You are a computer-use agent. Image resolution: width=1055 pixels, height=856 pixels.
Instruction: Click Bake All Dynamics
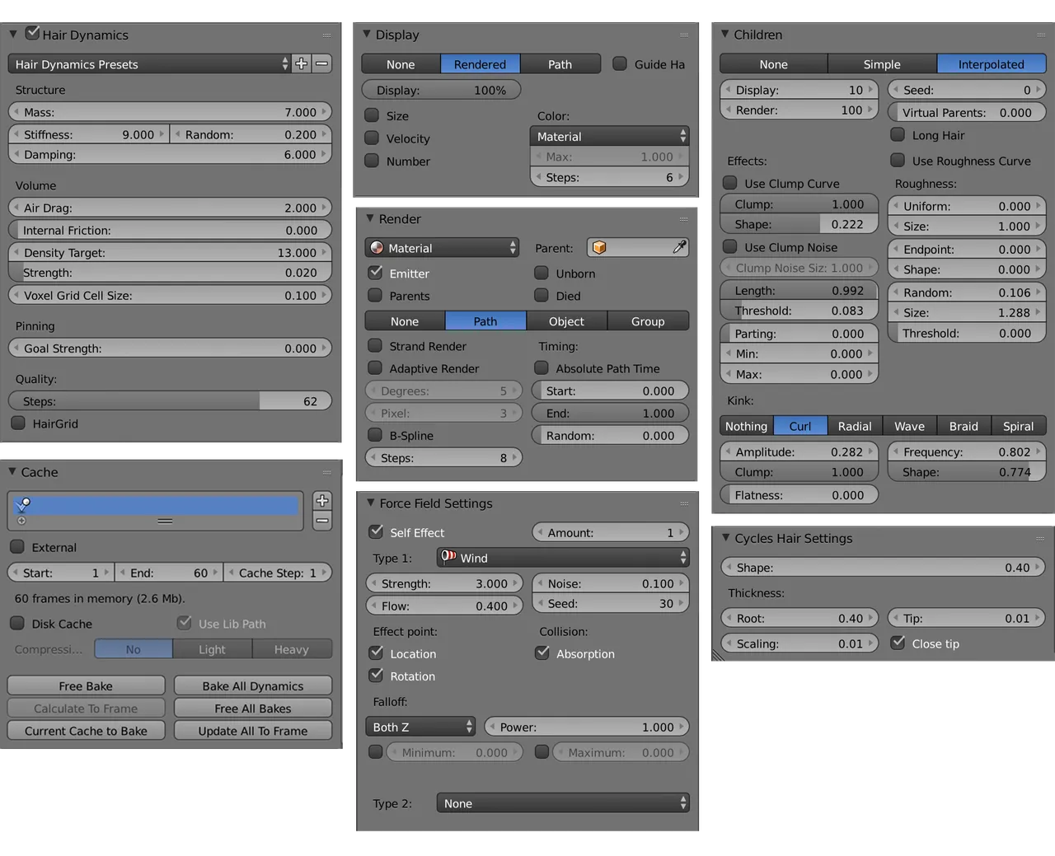coord(253,685)
